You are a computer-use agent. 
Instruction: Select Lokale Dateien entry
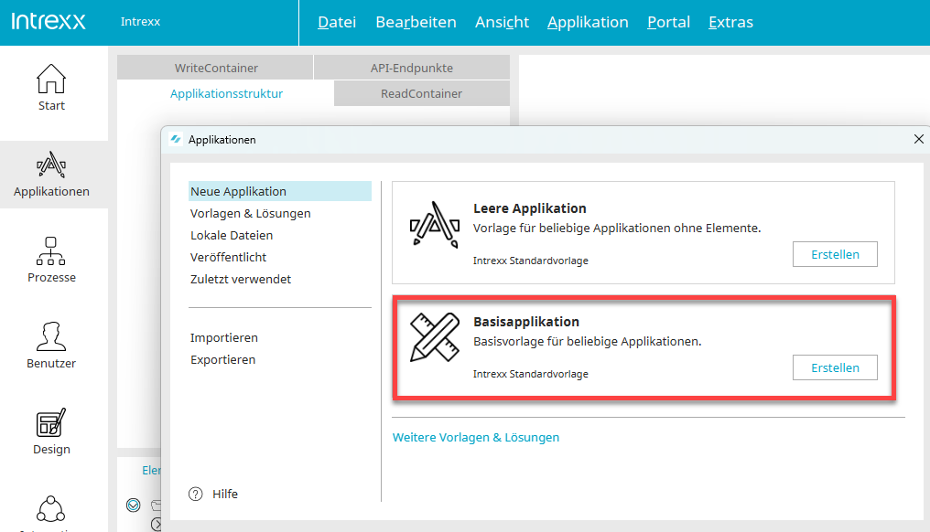coord(232,235)
